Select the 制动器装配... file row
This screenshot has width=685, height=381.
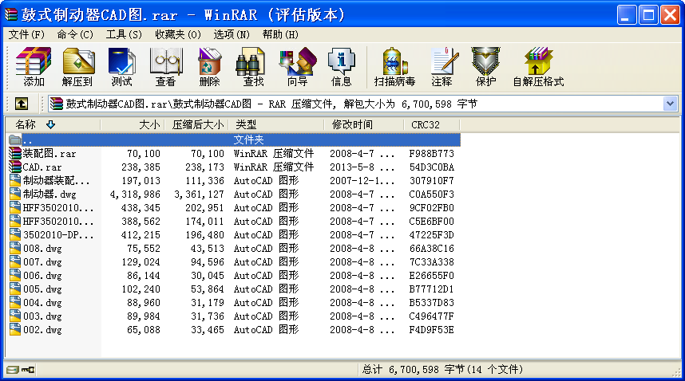coord(233,180)
